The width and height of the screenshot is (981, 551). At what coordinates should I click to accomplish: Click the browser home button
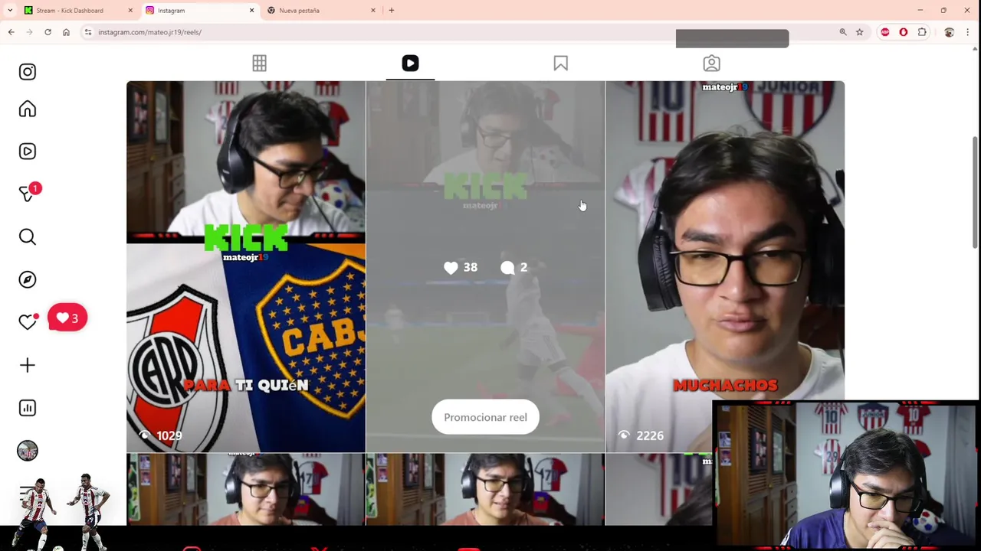coord(66,32)
